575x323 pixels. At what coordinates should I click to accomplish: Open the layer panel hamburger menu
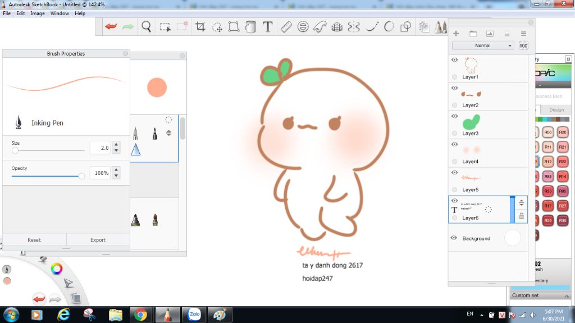pos(523,34)
